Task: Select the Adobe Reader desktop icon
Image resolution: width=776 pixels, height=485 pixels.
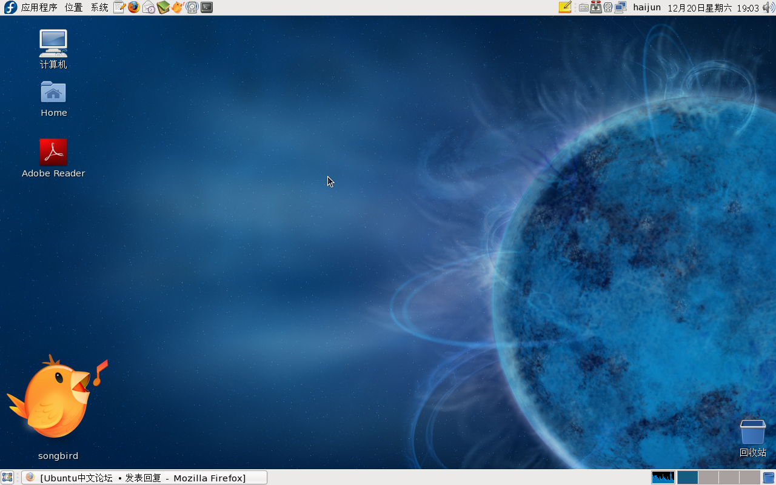Action: click(53, 159)
